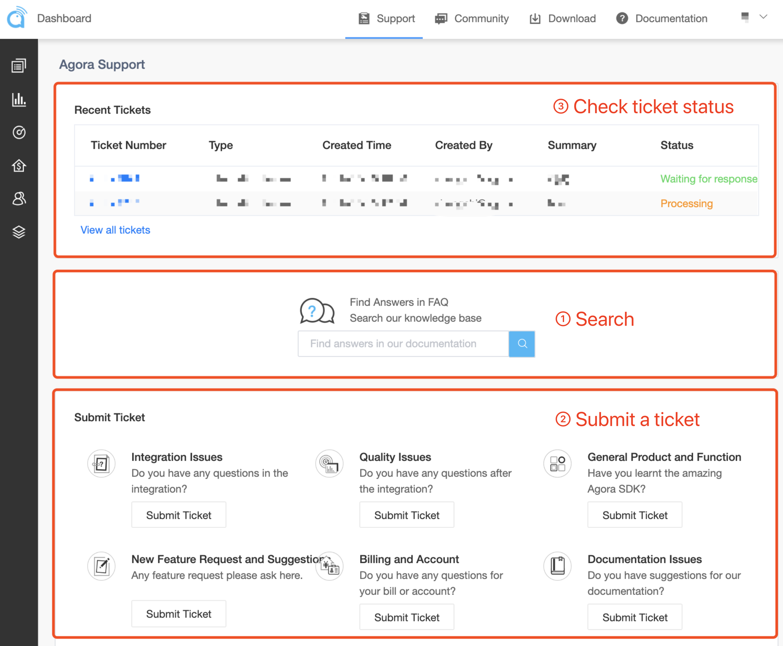This screenshot has width=783, height=646.
Task: Click the Status column header
Action: tap(677, 145)
